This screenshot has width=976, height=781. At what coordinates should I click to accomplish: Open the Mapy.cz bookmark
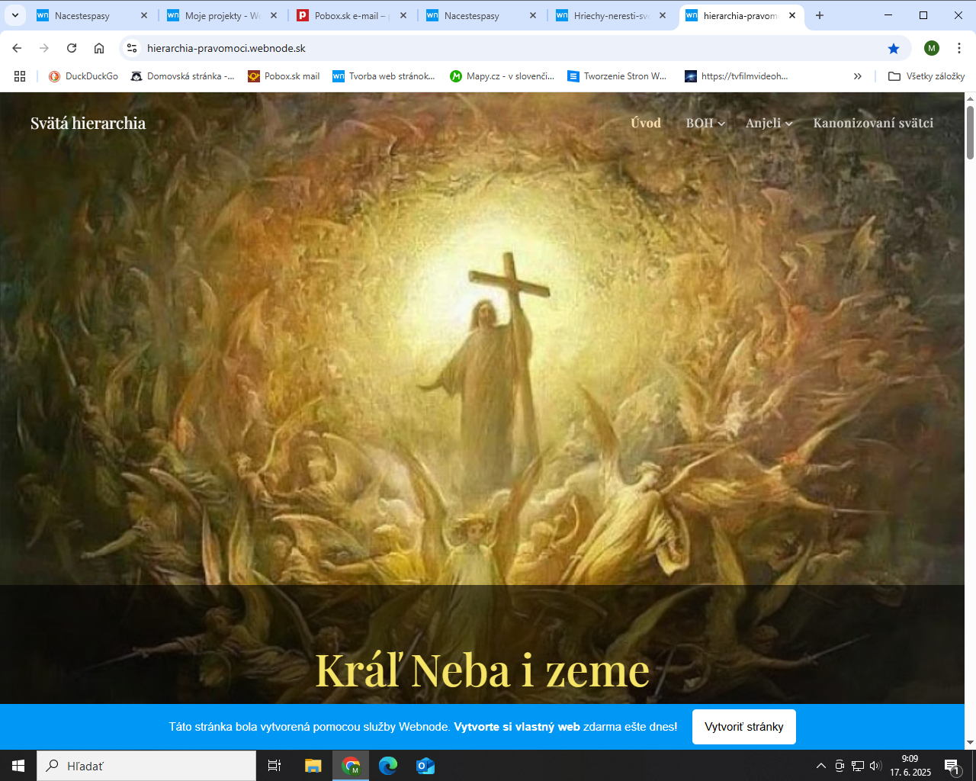coord(502,76)
